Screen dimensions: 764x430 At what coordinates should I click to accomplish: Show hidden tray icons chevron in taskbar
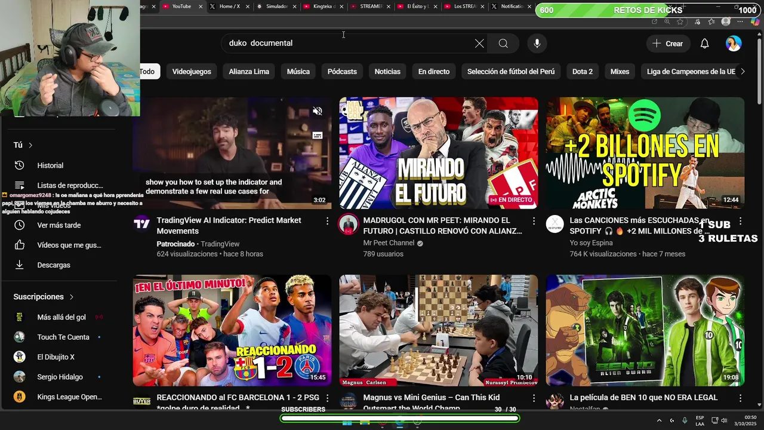(x=659, y=420)
